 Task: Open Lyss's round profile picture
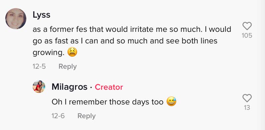tap(16, 19)
